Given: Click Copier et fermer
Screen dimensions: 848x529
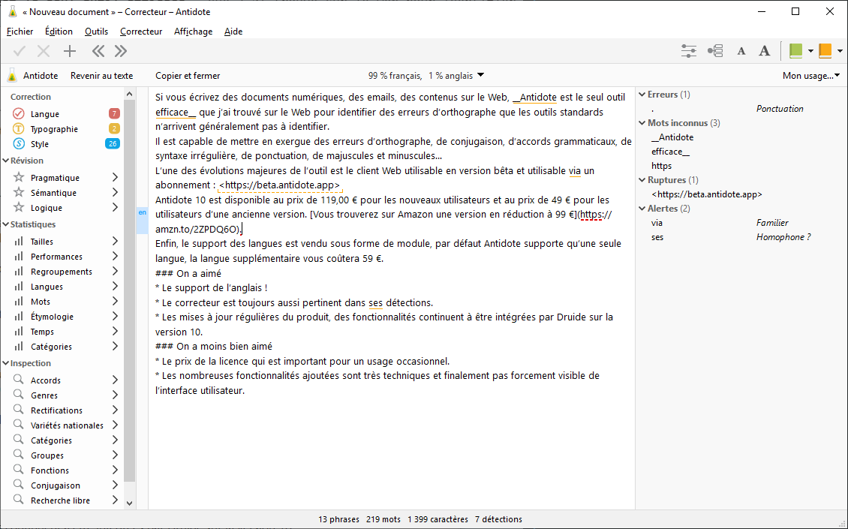Looking at the screenshot, I should click(188, 76).
